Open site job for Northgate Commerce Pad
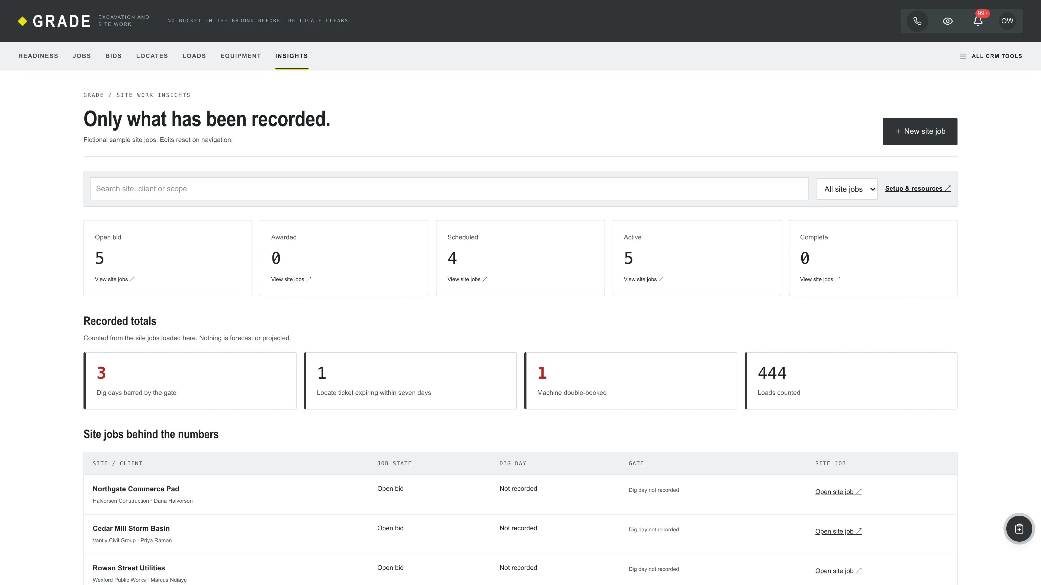1041x585 pixels. click(x=838, y=492)
